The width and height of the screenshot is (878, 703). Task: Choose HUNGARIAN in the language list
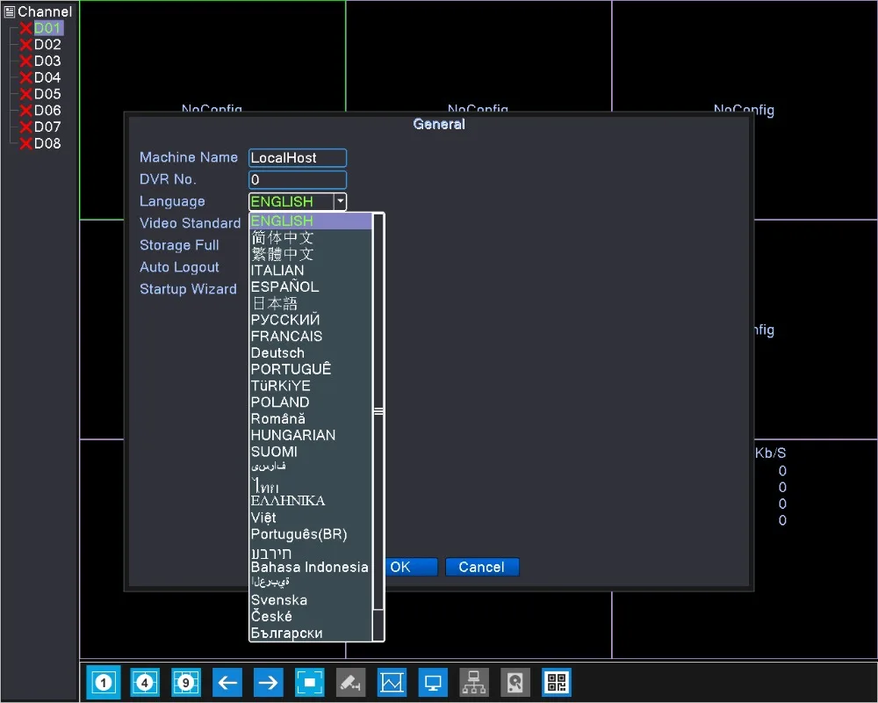coord(310,435)
